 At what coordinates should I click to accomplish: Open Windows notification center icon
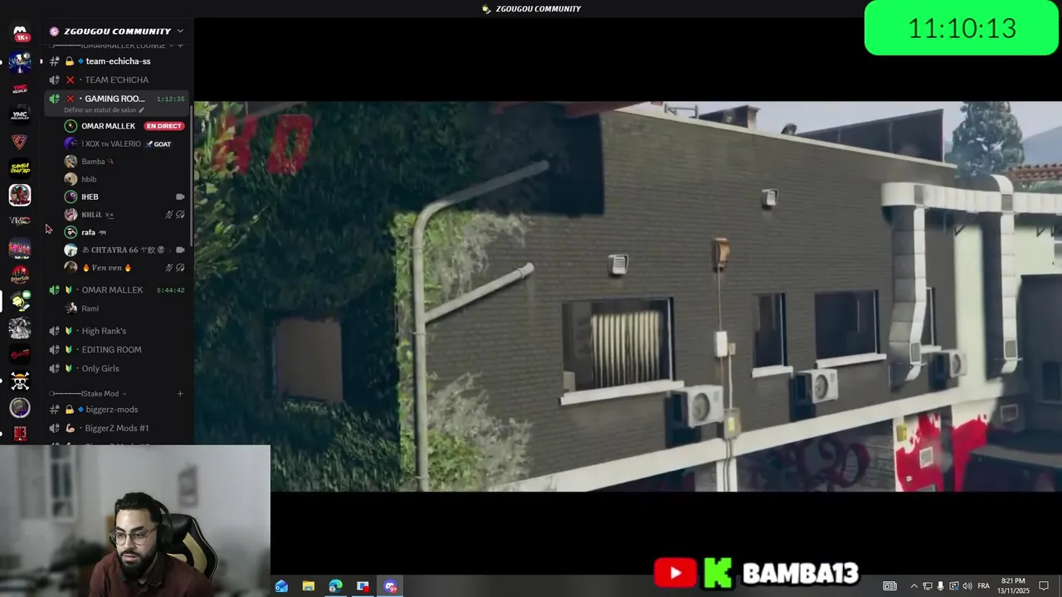(1044, 586)
